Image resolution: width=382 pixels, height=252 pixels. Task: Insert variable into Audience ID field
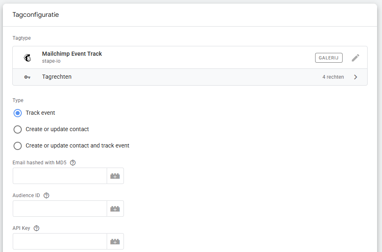click(115, 209)
